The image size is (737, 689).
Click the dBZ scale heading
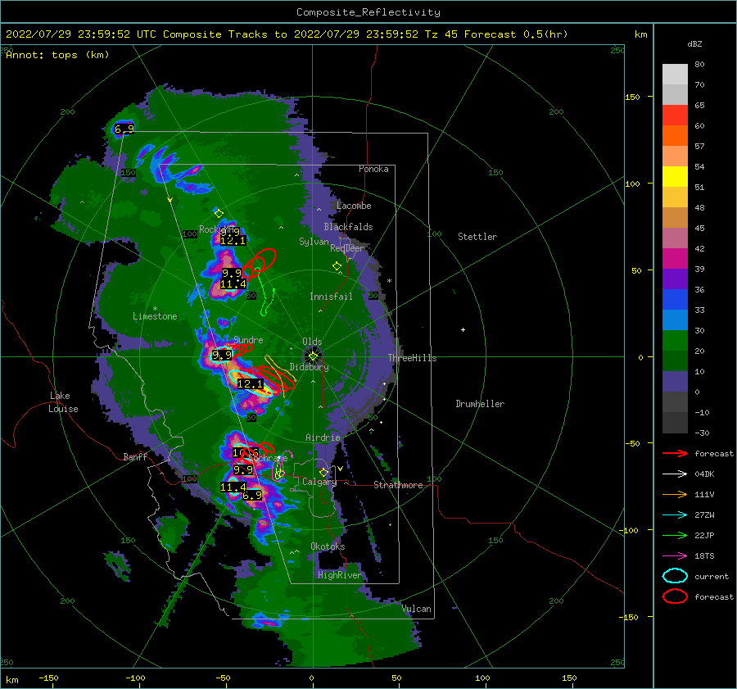pyautogui.click(x=694, y=44)
